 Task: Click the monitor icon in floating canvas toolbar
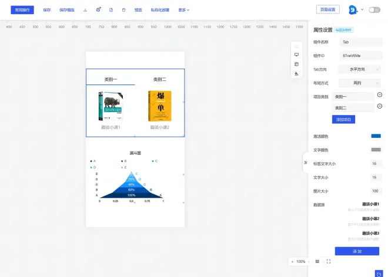296,55
